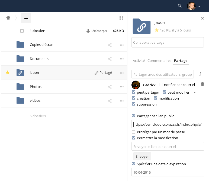Unfavorite Japon using the star icon
Screen dimensions: 209x181
(8, 72)
